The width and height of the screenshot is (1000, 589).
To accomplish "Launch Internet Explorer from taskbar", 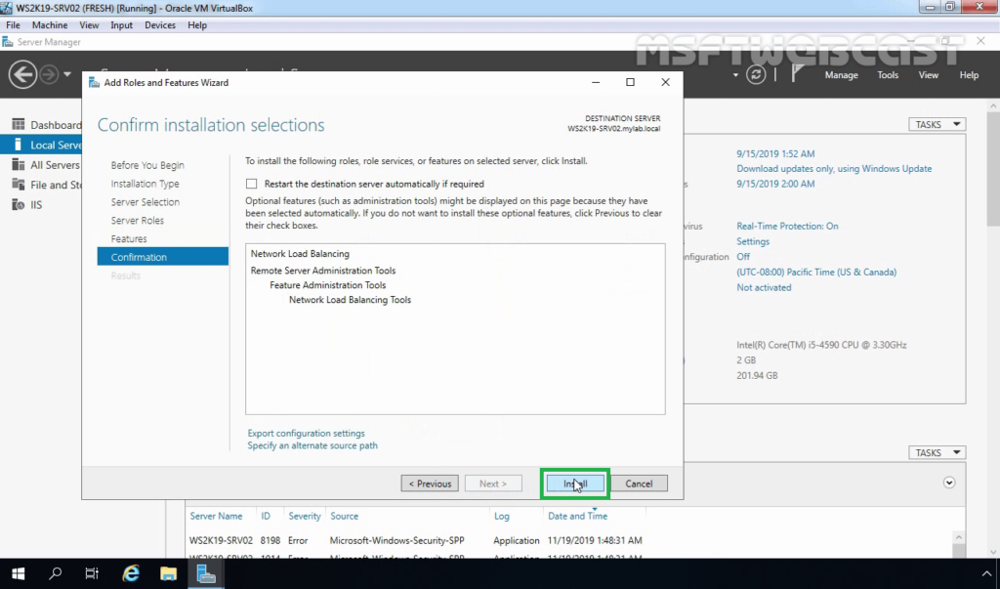I will (131, 573).
